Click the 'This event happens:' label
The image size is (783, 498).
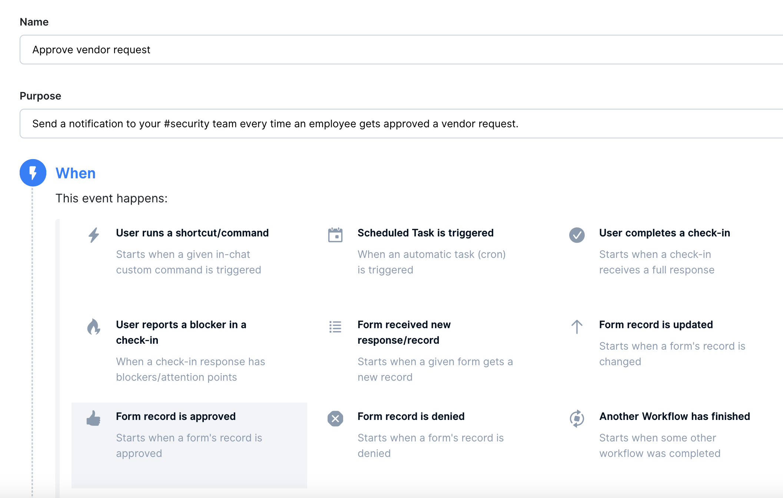coord(112,198)
